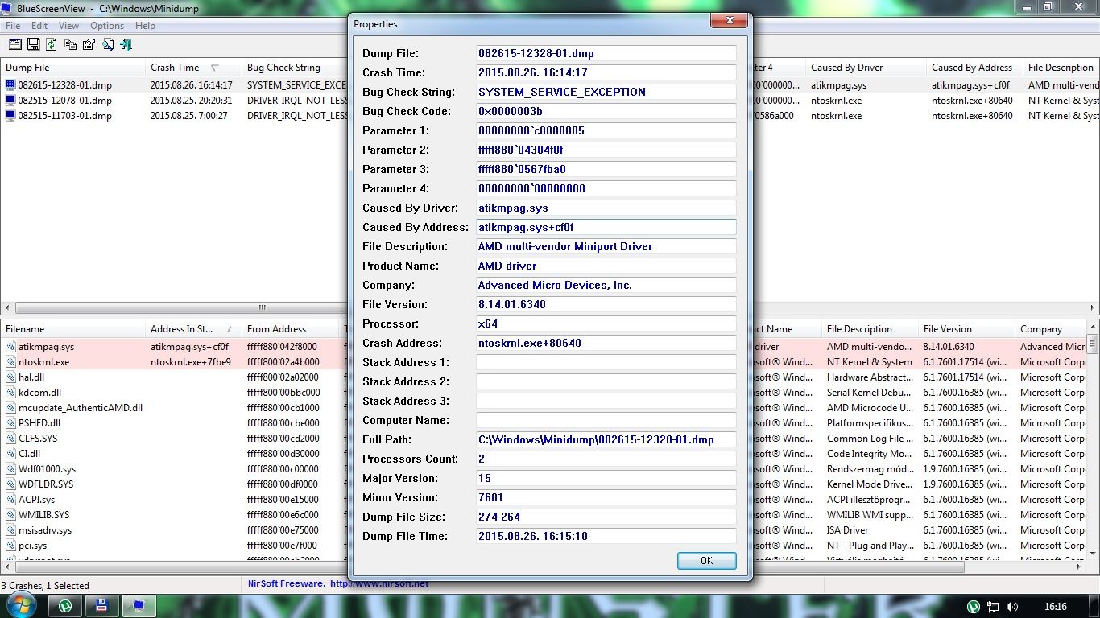Screen dimensions: 1100x618
Task: Sort lower pane by Company column
Action: (x=1051, y=328)
